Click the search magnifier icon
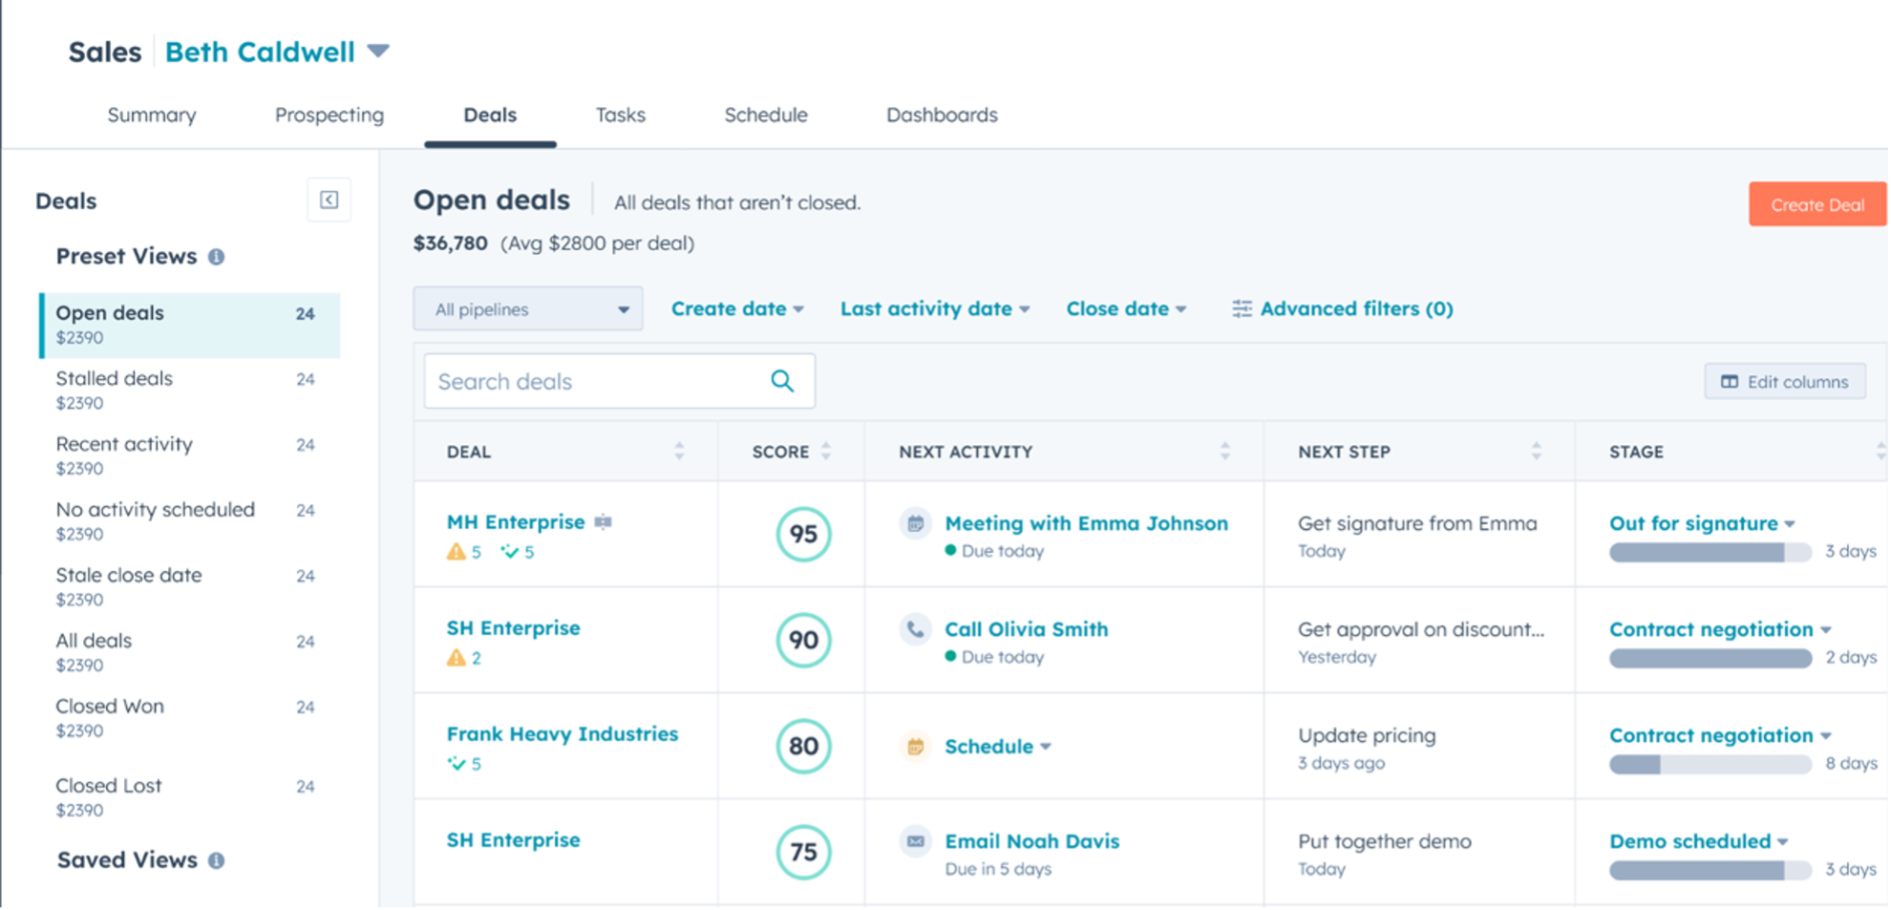 click(x=782, y=381)
